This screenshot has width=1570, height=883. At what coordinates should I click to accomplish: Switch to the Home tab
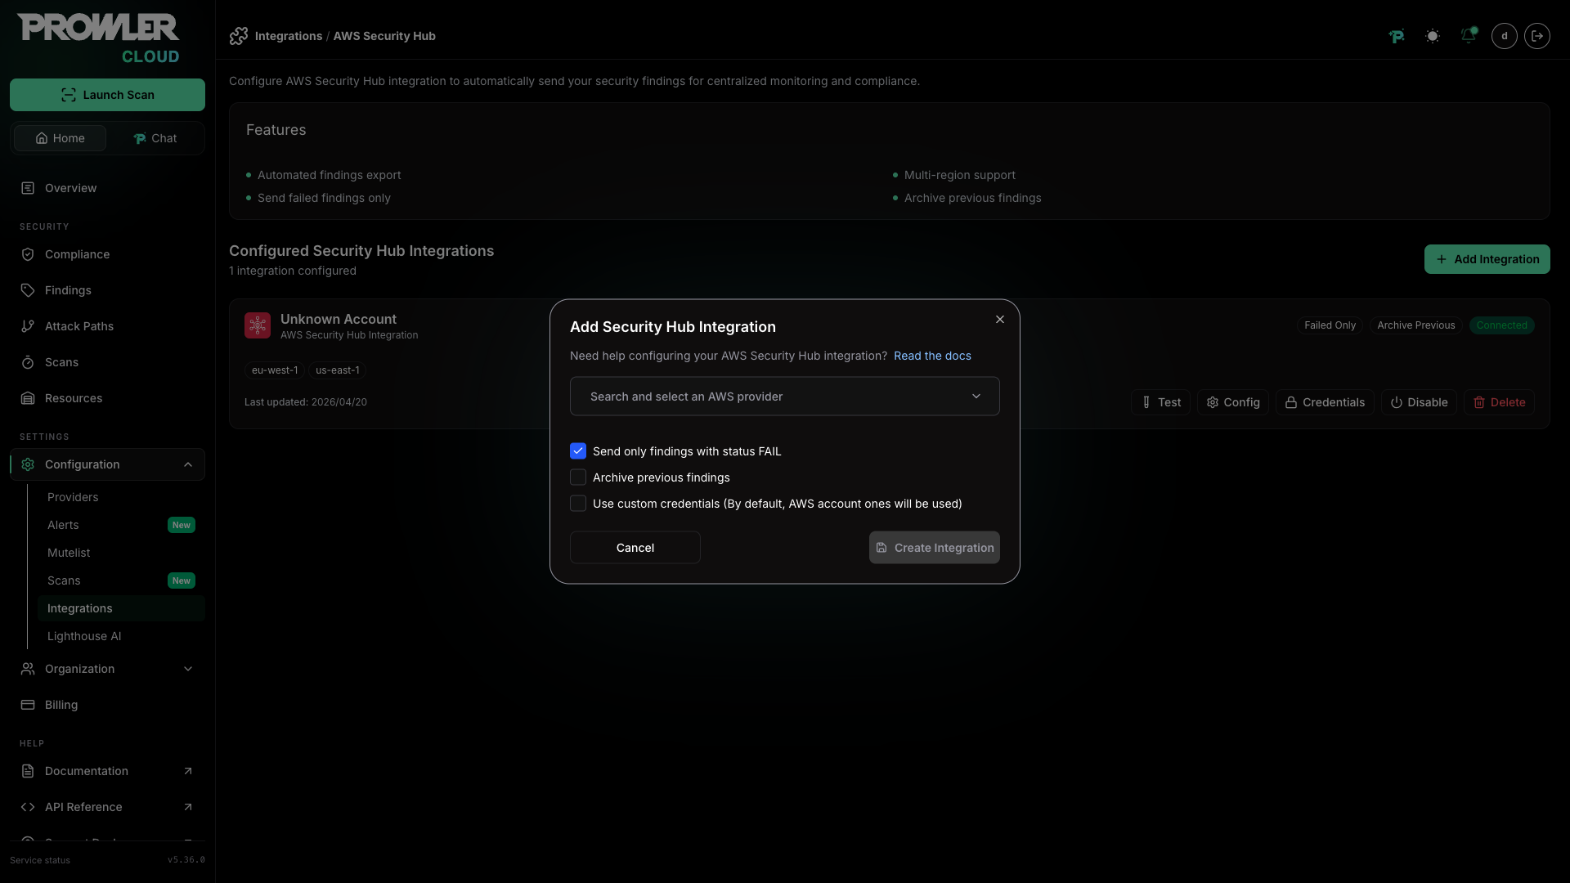tap(60, 138)
